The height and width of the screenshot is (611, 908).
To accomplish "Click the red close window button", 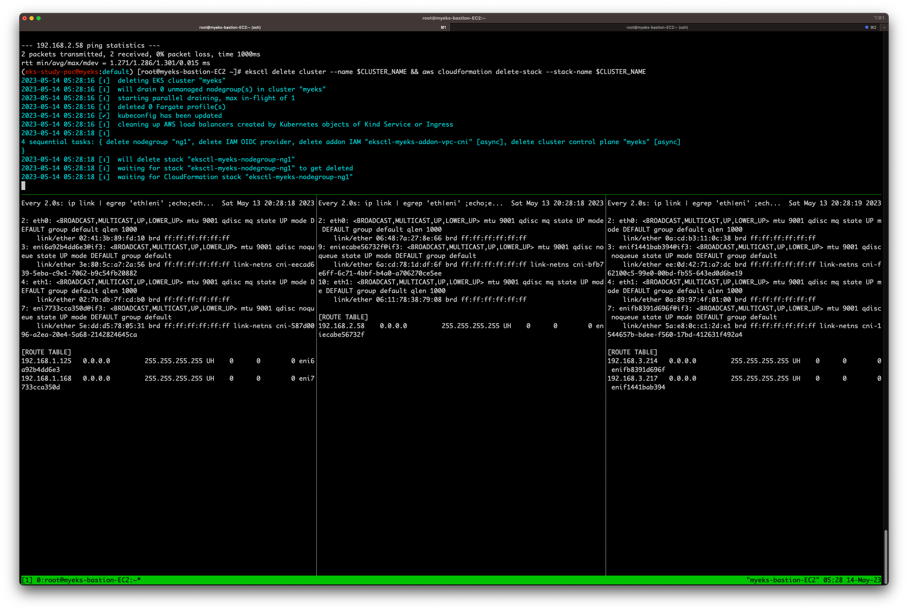I will pyautogui.click(x=25, y=18).
